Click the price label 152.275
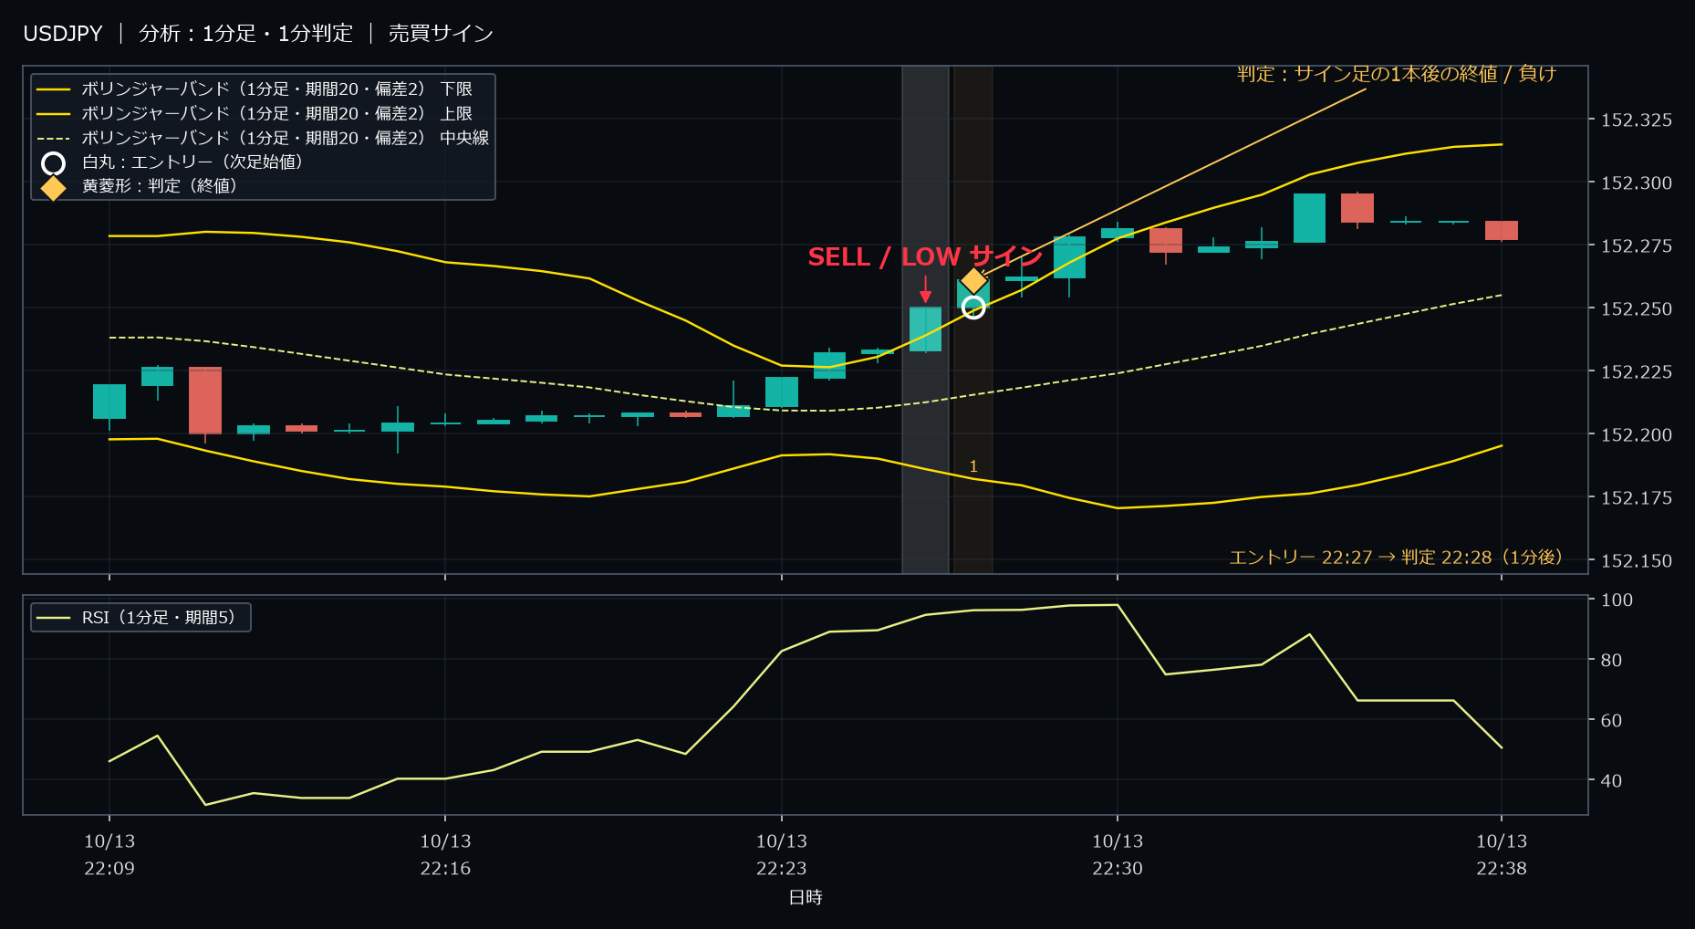This screenshot has height=929, width=1695. point(1637,245)
